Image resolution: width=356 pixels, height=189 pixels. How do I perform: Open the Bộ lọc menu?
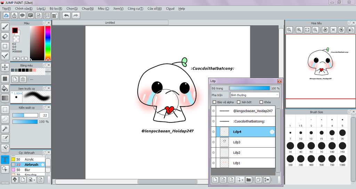pos(56,8)
